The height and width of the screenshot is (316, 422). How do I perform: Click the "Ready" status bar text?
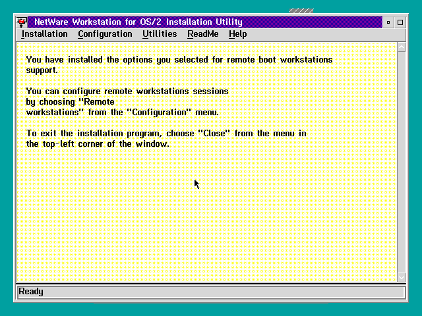pyautogui.click(x=31, y=292)
